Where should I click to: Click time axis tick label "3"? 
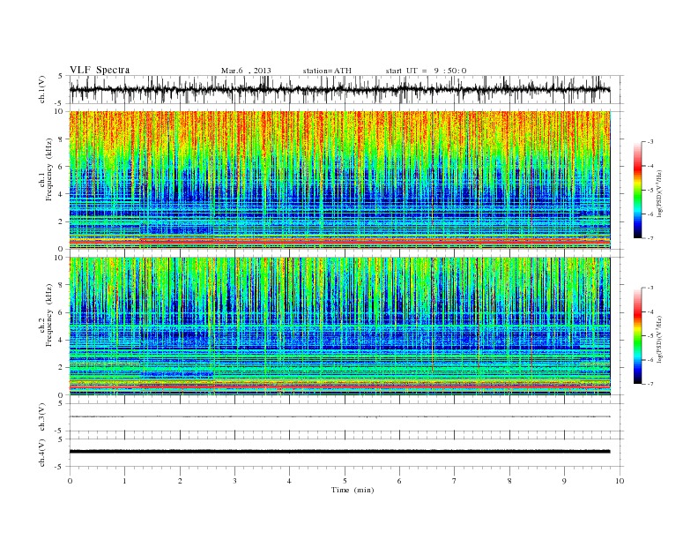pyautogui.click(x=234, y=481)
